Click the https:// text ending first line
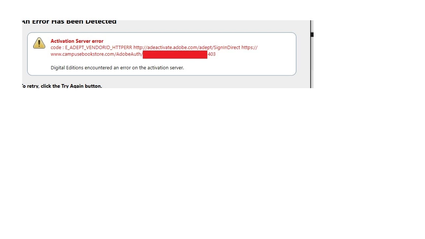This screenshot has height=239, width=425. click(x=249, y=48)
